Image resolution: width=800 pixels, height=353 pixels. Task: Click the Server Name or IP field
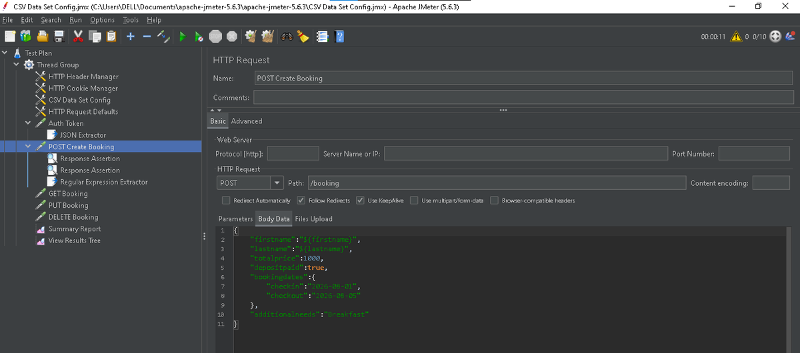(525, 154)
